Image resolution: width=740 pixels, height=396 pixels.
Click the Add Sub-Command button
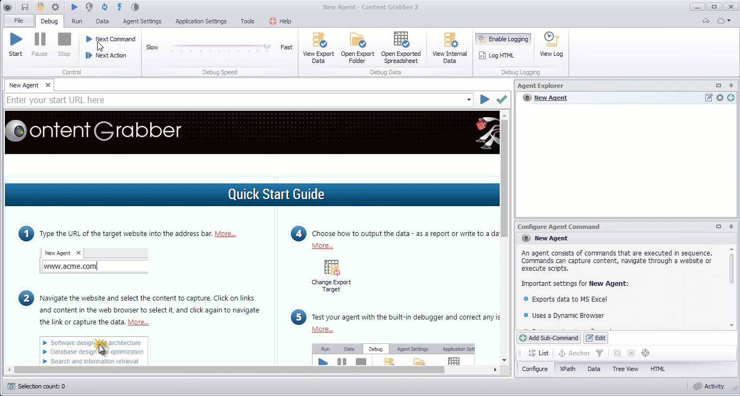point(549,338)
